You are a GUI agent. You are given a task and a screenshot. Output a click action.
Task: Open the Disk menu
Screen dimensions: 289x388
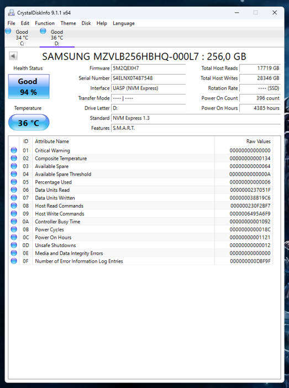click(x=86, y=23)
